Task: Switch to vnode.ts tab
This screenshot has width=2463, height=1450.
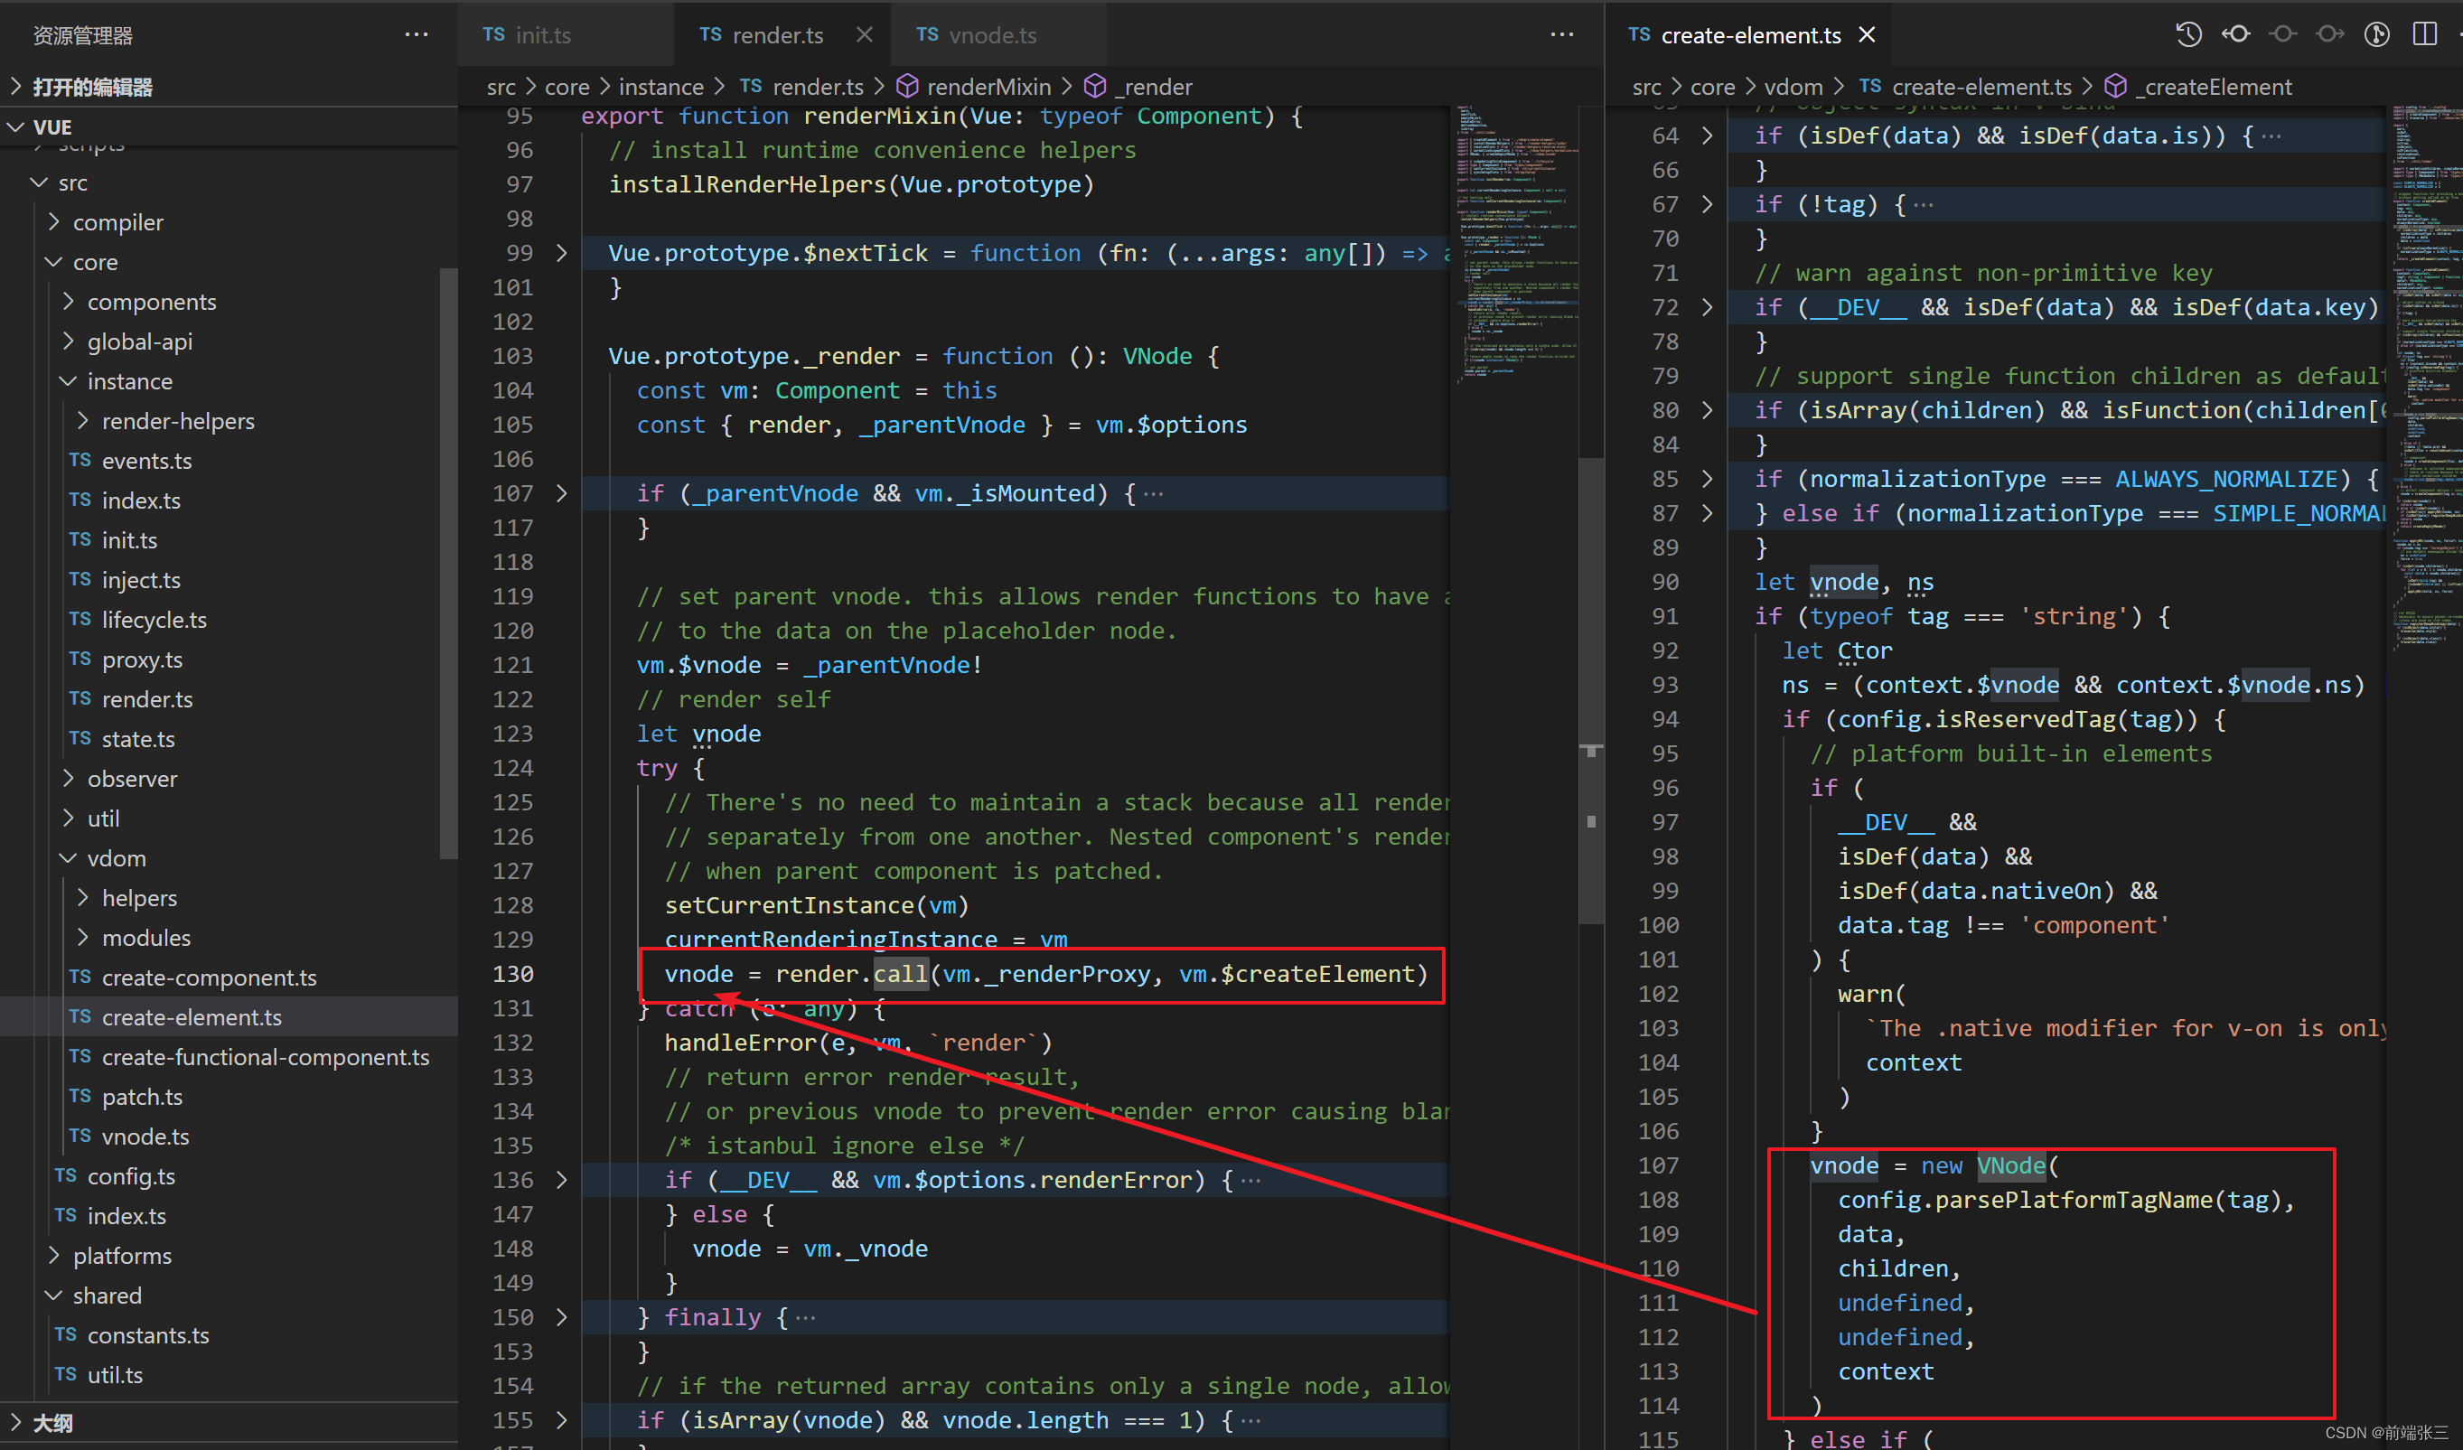Action: click(x=997, y=34)
